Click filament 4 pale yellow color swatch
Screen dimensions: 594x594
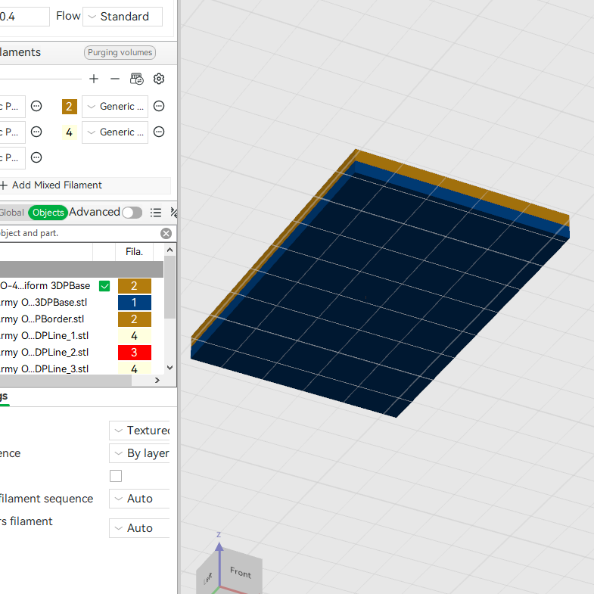[x=70, y=132]
